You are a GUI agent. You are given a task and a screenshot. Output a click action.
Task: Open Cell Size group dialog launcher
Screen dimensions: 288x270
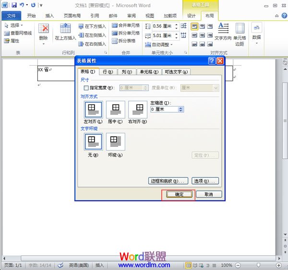coord(185,52)
